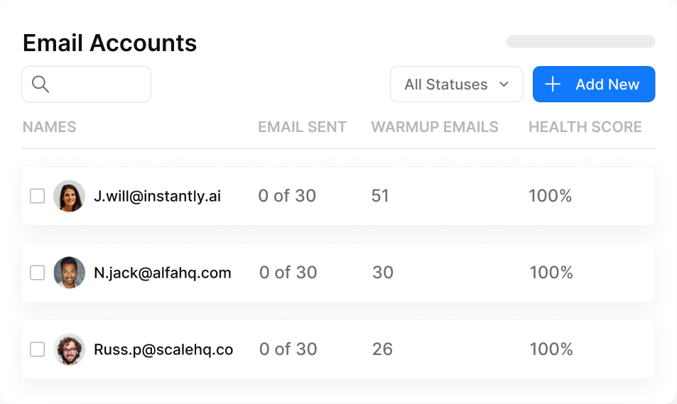Click the magnifying glass search icon
The width and height of the screenshot is (677, 404).
(x=40, y=84)
